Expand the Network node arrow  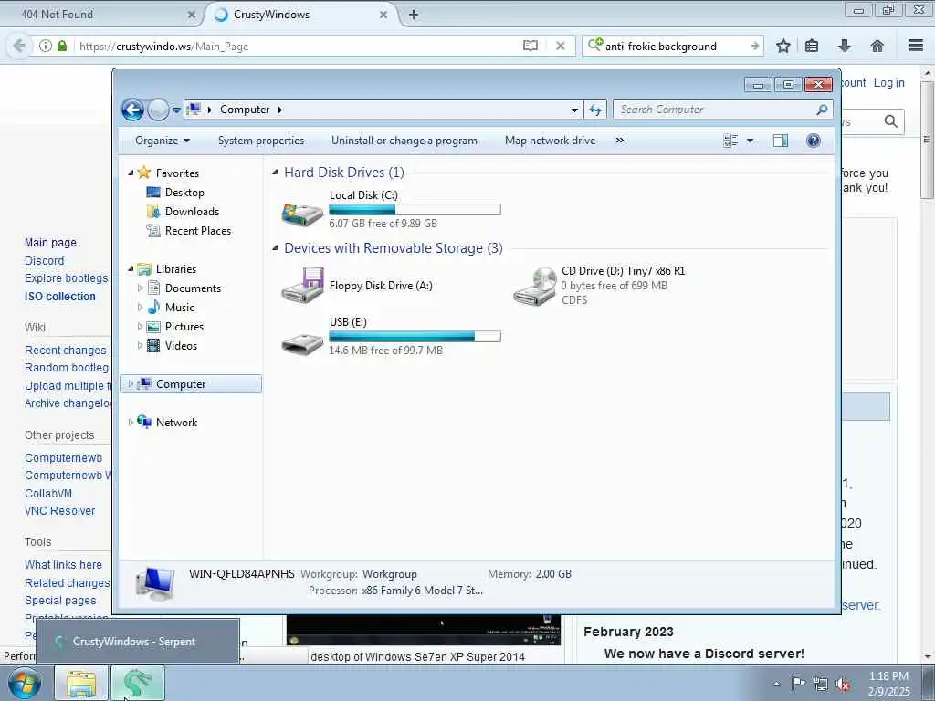[x=131, y=423]
